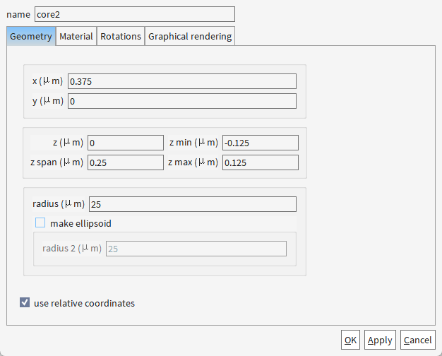This screenshot has width=442, height=356.
Task: Click the 'use relative coordinates' label text
Action: (x=84, y=303)
